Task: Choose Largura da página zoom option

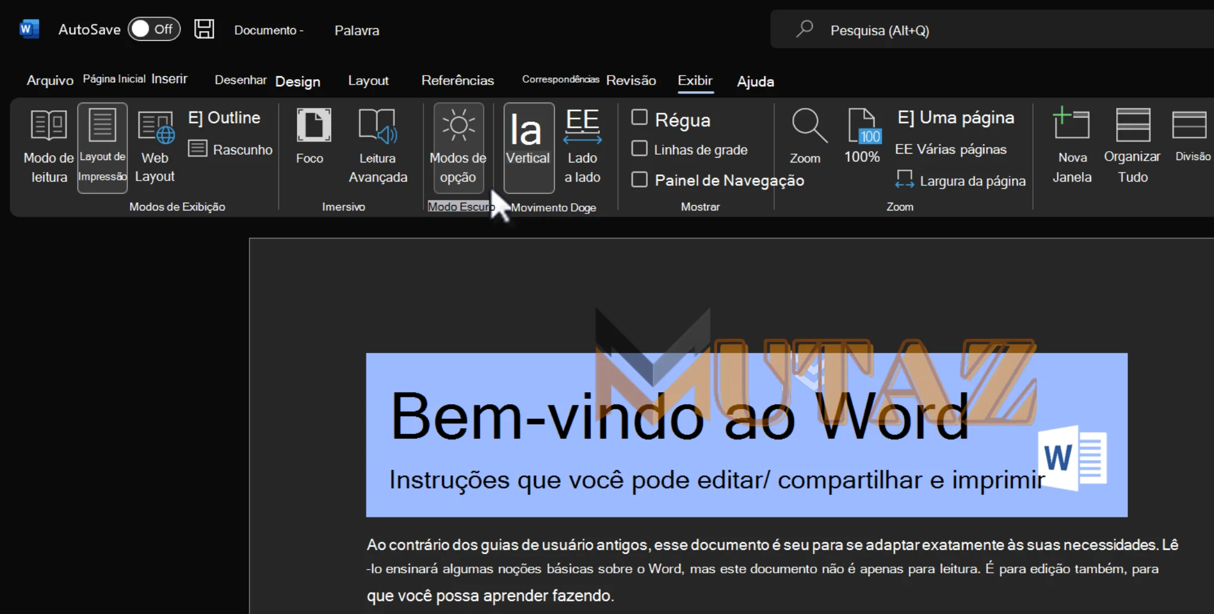Action: pyautogui.click(x=960, y=180)
